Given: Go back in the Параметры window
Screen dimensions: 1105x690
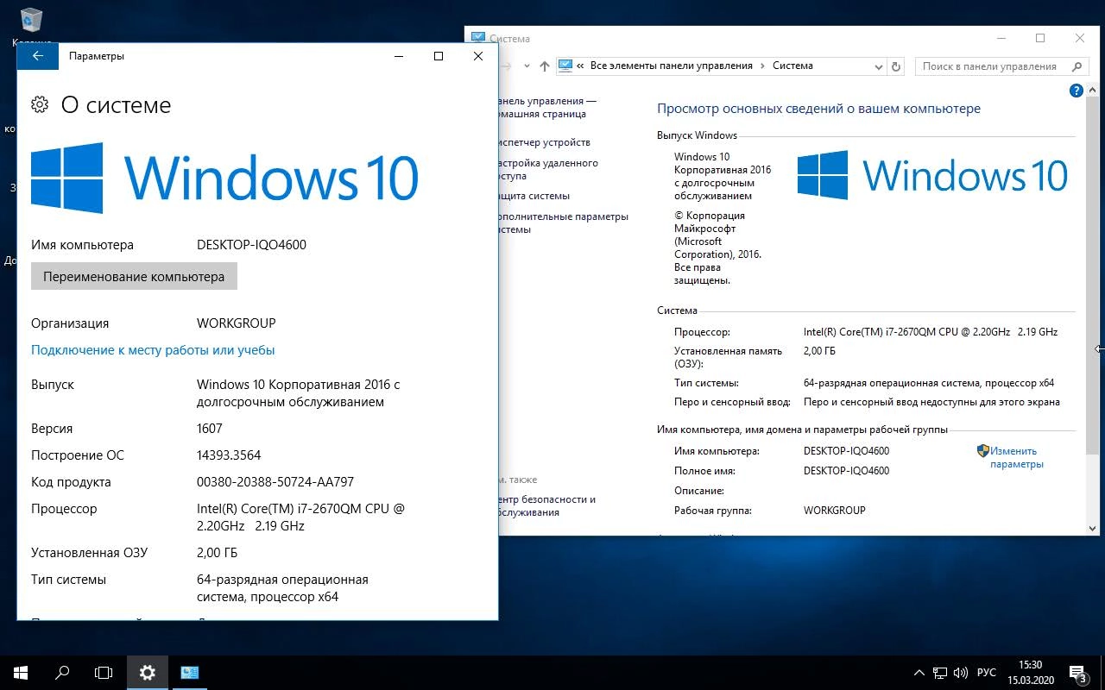Looking at the screenshot, I should tap(38, 56).
